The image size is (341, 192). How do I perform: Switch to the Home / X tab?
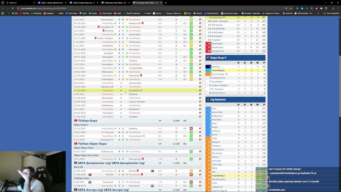click(20, 3)
